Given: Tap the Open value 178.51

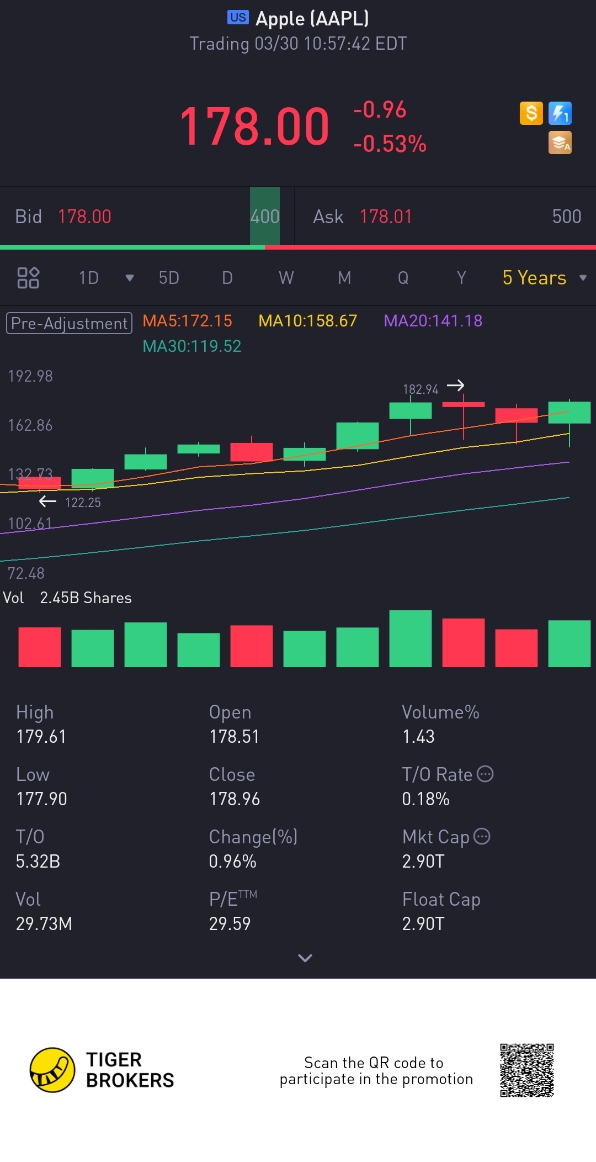Looking at the screenshot, I should coord(234,737).
